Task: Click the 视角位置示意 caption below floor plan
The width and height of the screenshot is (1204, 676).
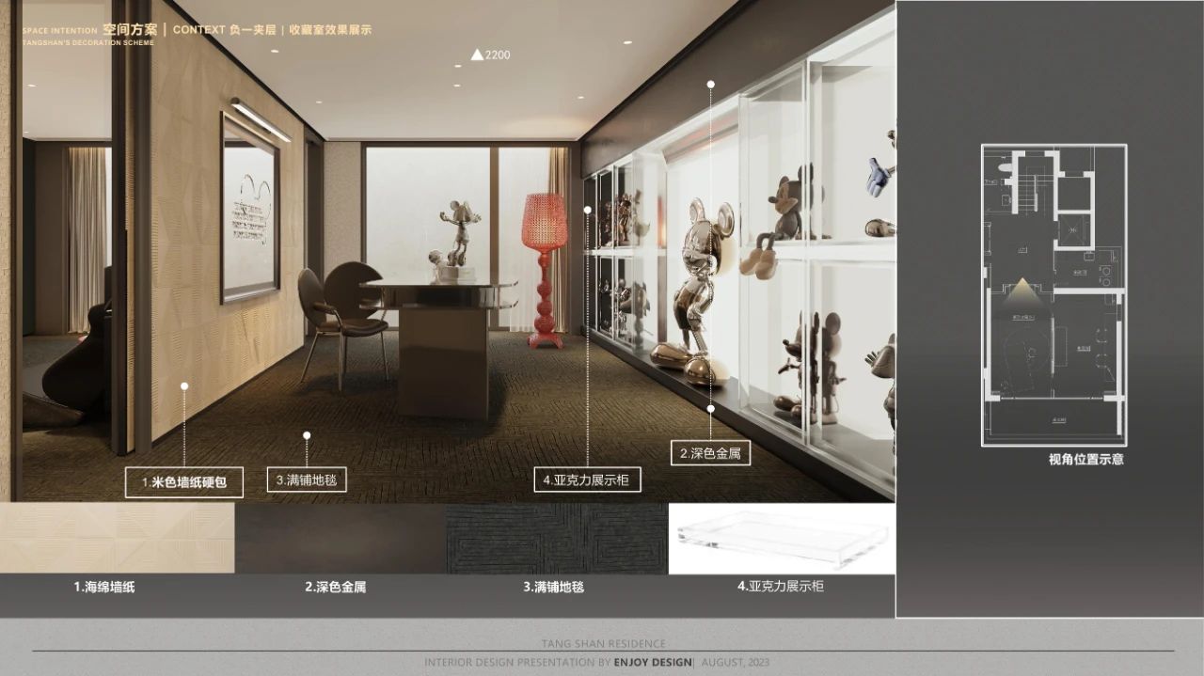Action: [x=1085, y=460]
